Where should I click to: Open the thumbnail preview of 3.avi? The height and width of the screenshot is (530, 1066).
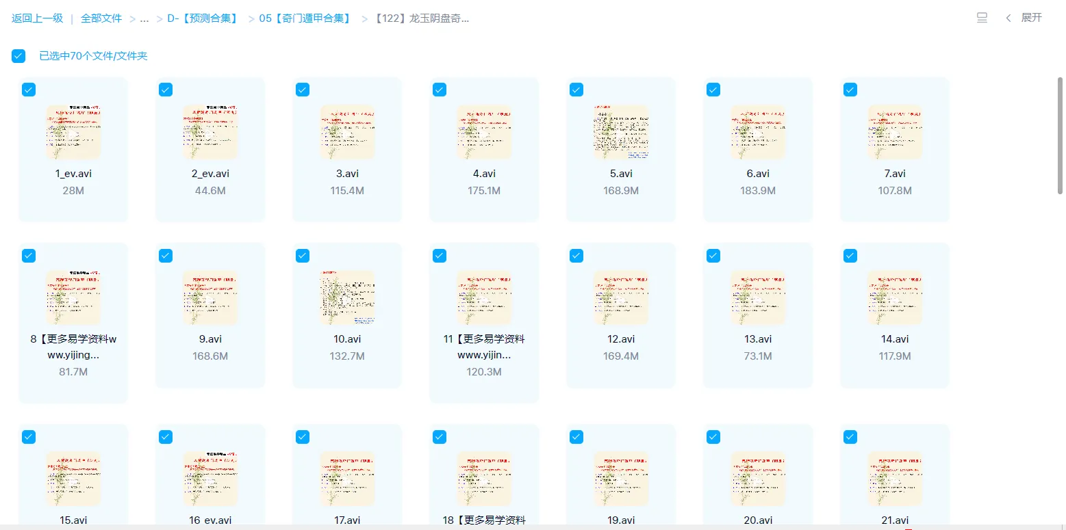pyautogui.click(x=347, y=133)
